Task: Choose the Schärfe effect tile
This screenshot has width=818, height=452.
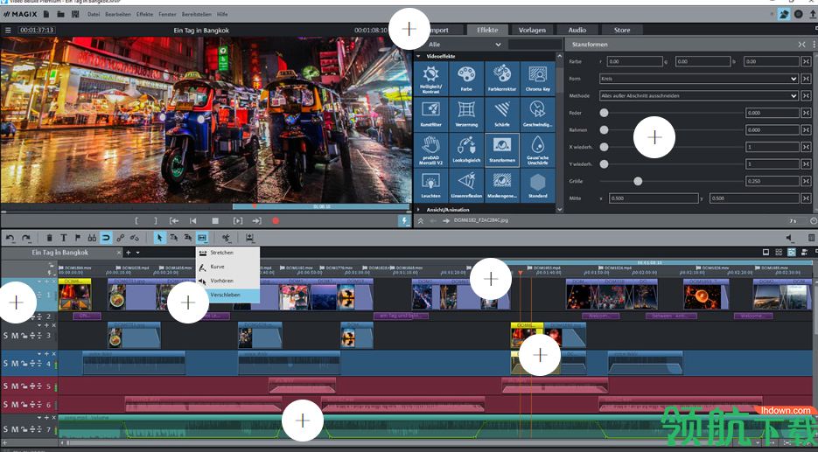Action: coord(502,115)
